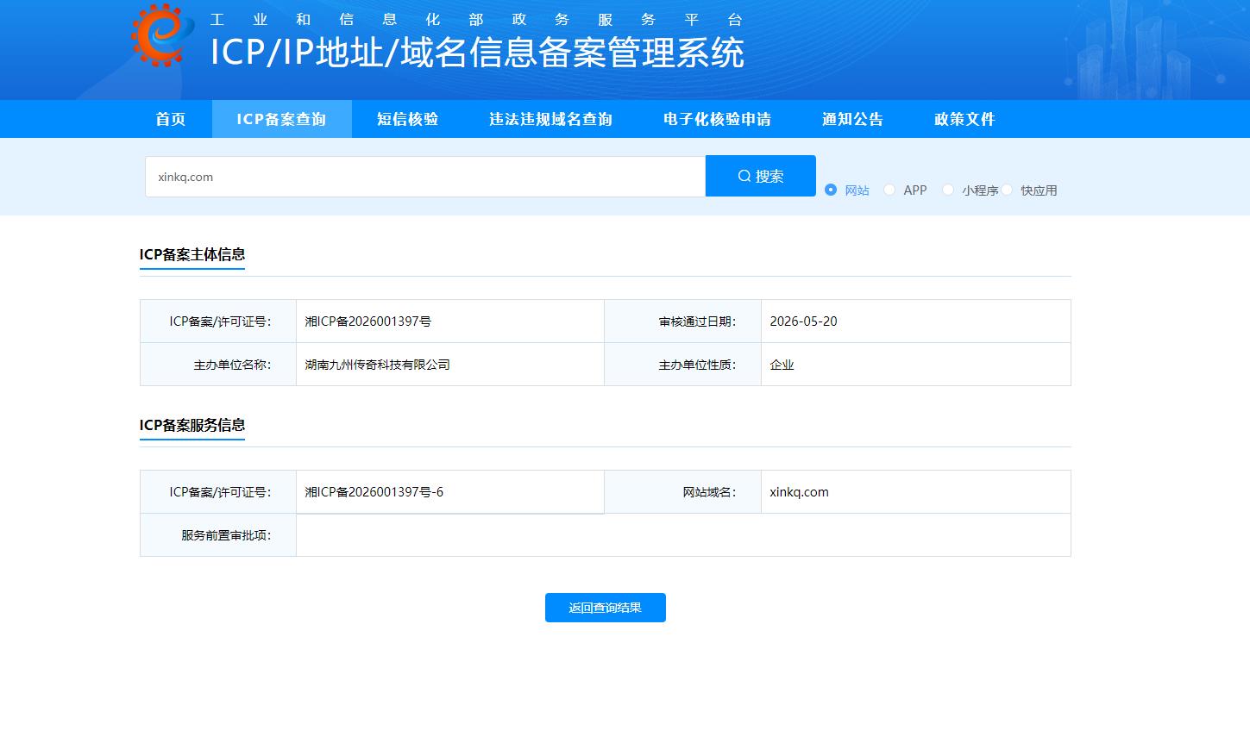Click the magnifier icon in search button
The height and width of the screenshot is (749, 1250).
(744, 176)
